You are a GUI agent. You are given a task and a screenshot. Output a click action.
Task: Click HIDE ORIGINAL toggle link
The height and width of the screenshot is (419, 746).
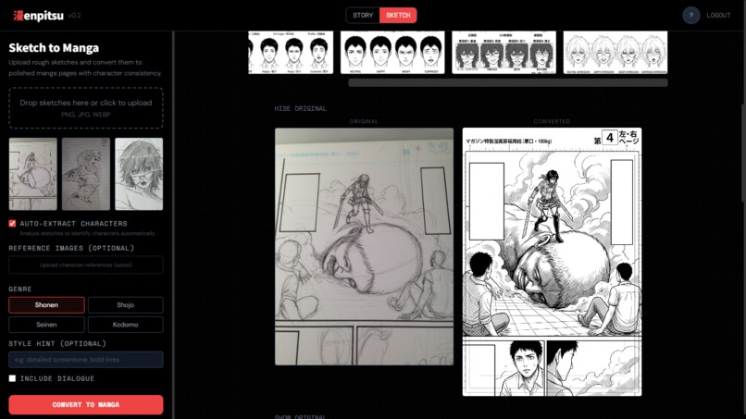click(300, 108)
